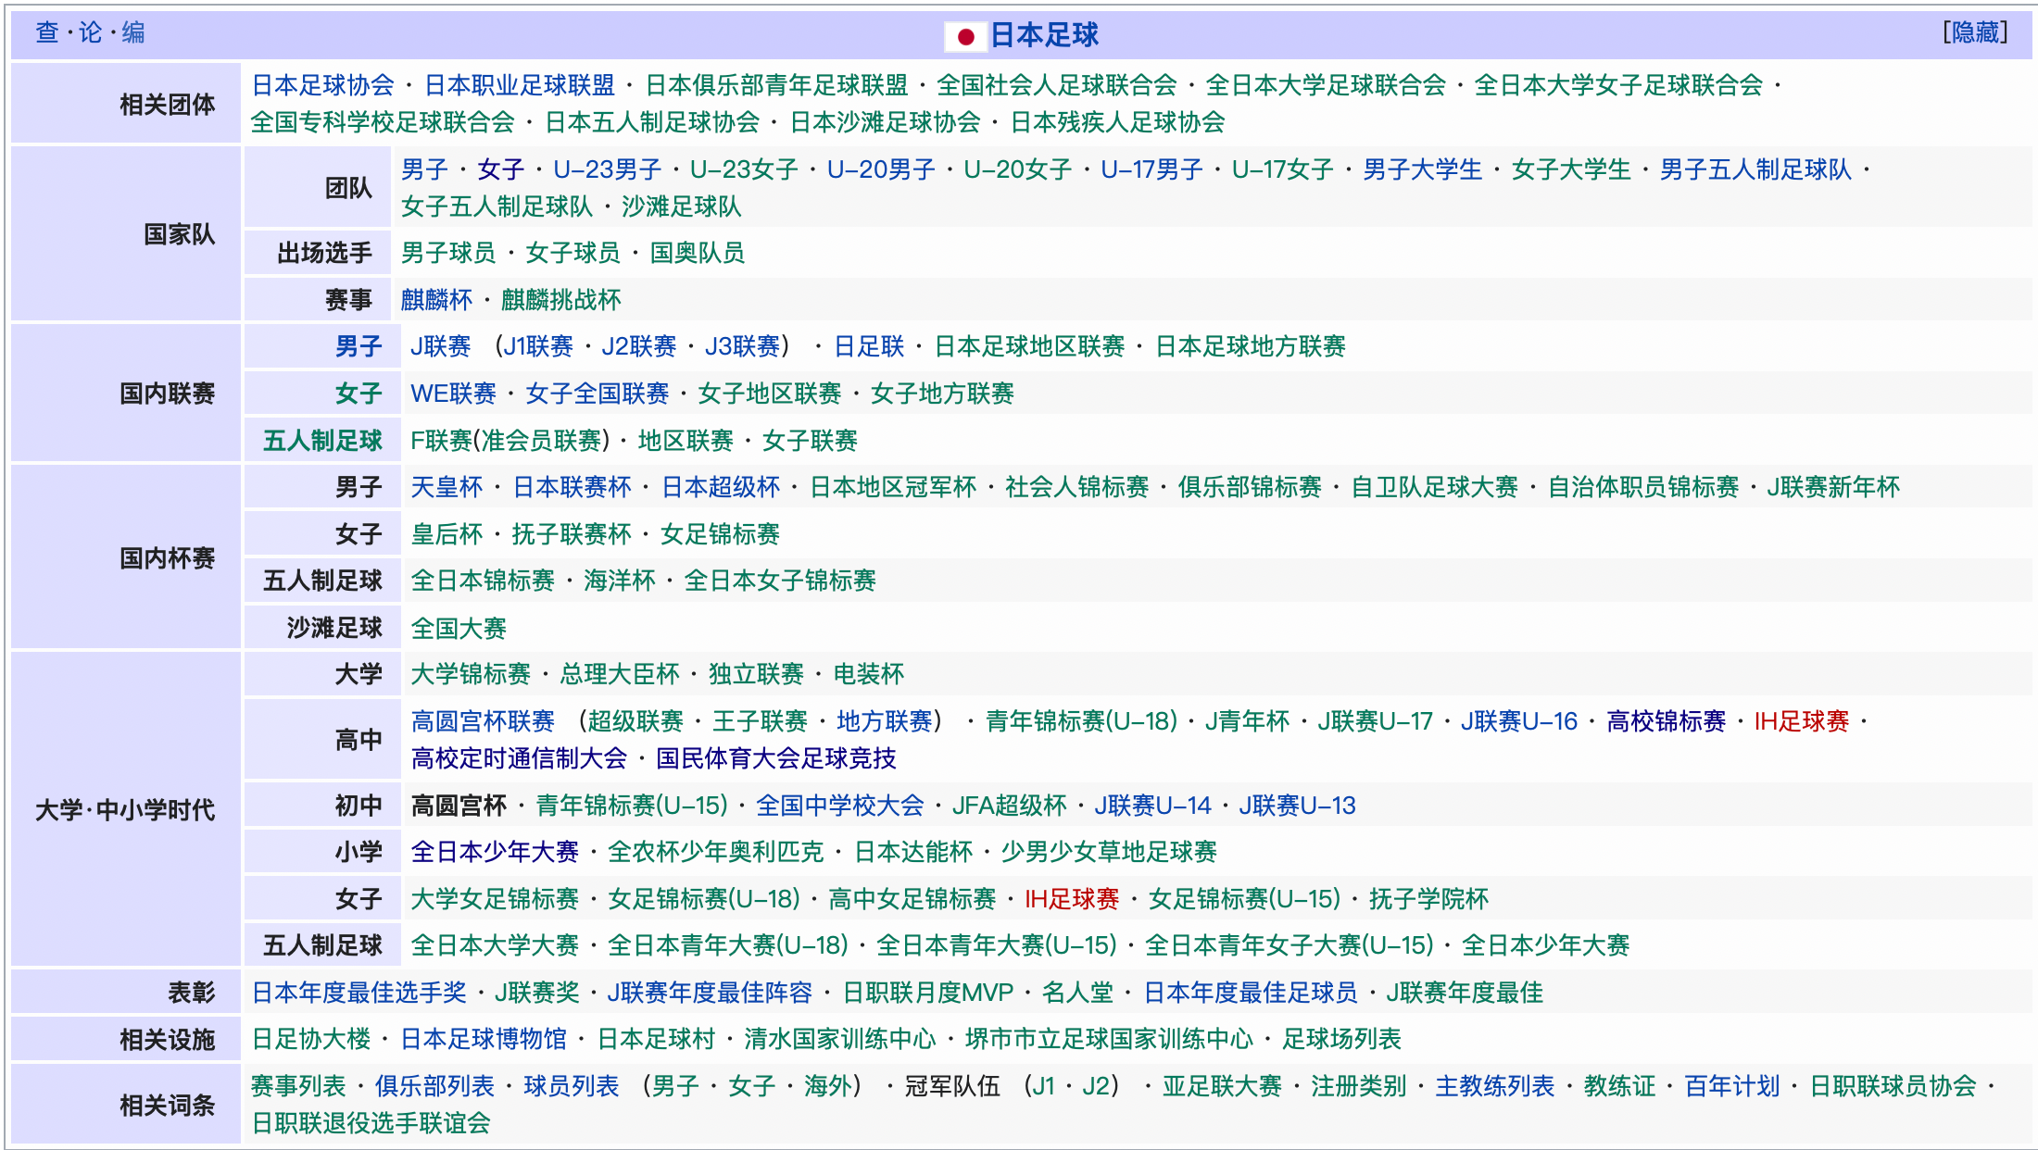Visit 日本俱乐部青年足球联盟 page
Screen dimensions: 2038x1150
tap(776, 85)
